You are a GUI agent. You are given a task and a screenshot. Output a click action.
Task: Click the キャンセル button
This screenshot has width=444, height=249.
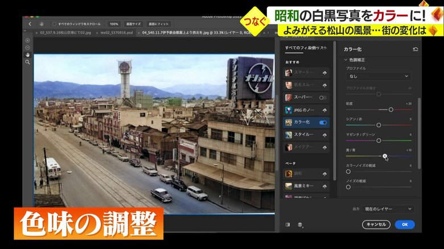376,225
